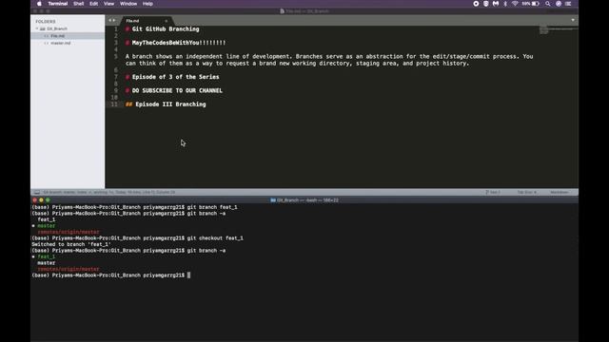609x342 pixels.
Task: Click the 'Episode III Branching' line
Action: [x=166, y=104]
